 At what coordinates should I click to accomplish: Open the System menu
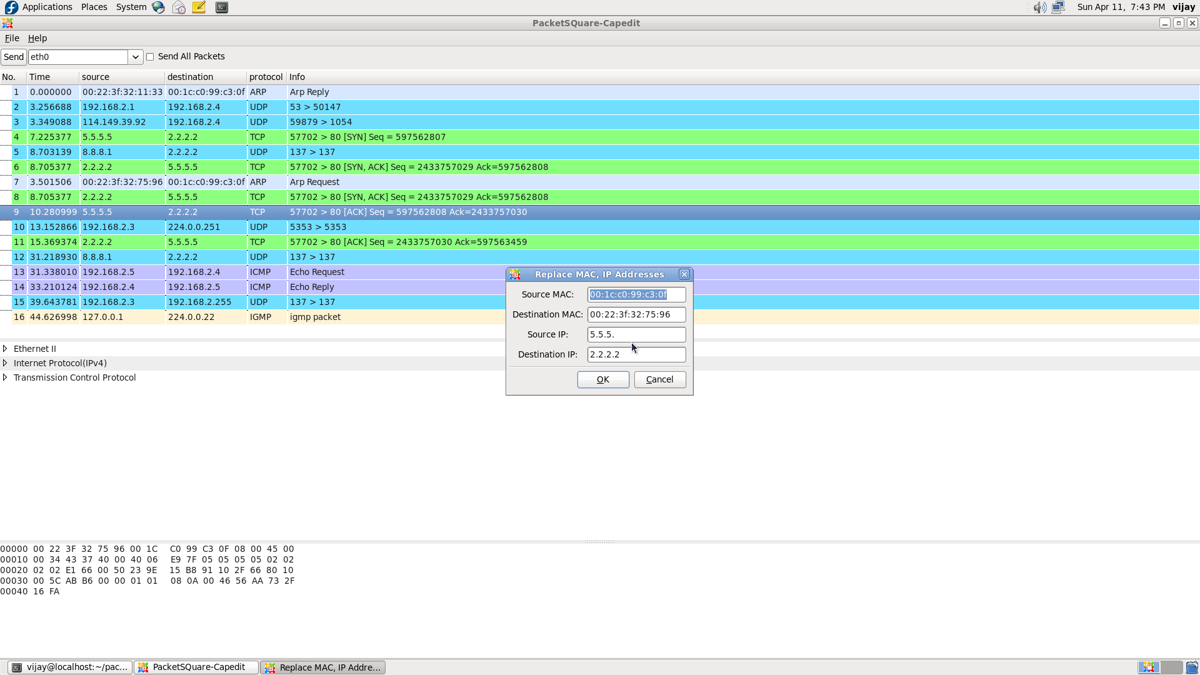pyautogui.click(x=131, y=7)
